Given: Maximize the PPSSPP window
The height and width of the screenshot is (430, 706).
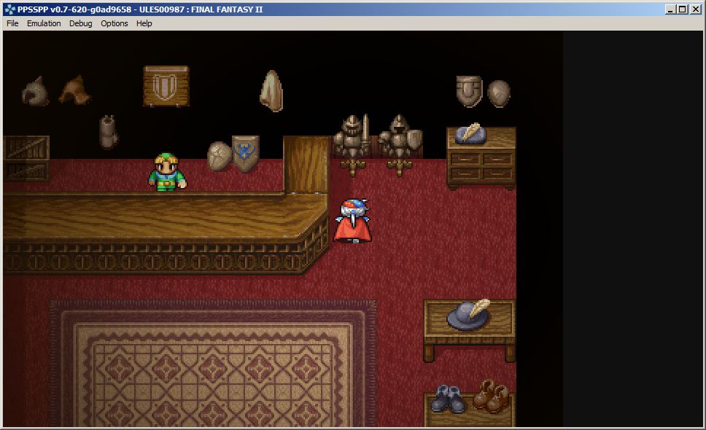Looking at the screenshot, I should [683, 9].
